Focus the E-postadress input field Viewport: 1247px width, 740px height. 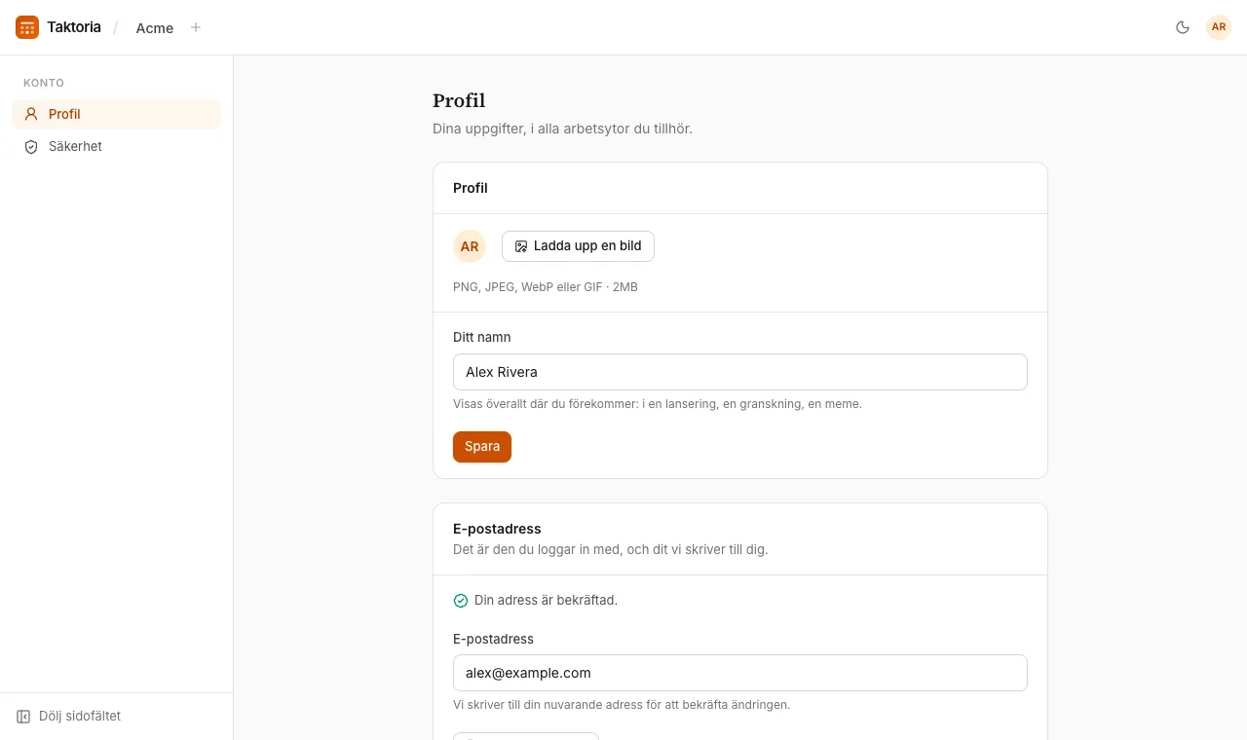(x=740, y=673)
